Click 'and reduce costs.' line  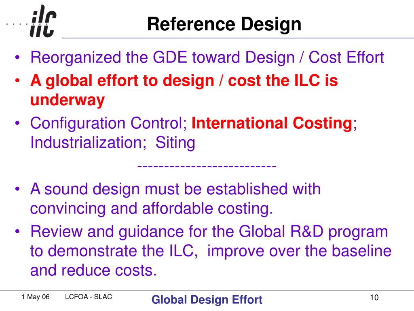[93, 271]
